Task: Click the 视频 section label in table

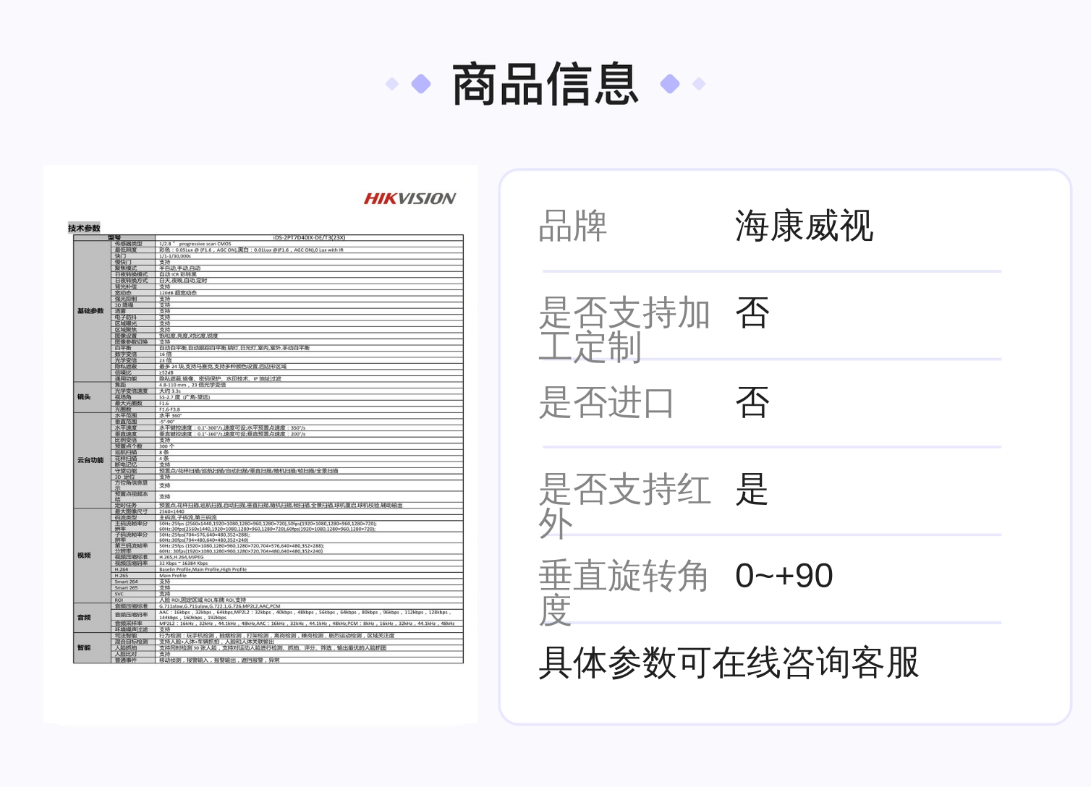Action: [84, 556]
